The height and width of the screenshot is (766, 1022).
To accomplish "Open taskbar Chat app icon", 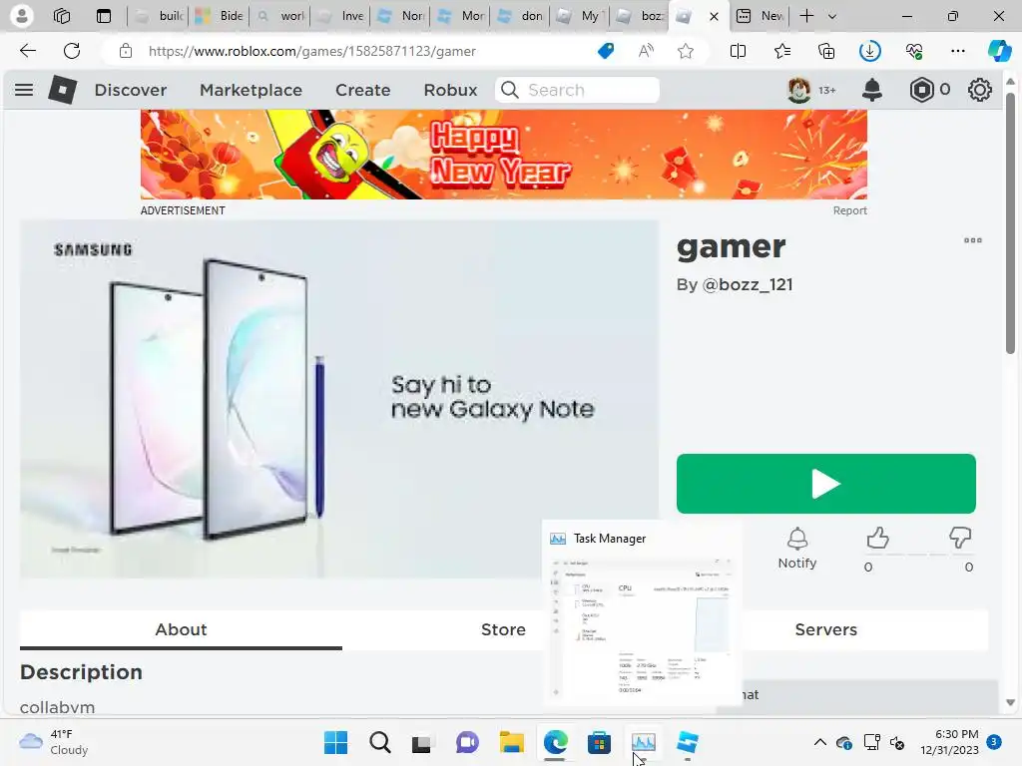I will (467, 742).
